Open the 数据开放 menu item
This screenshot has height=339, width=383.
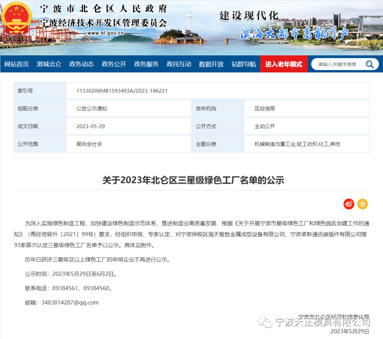211,64
